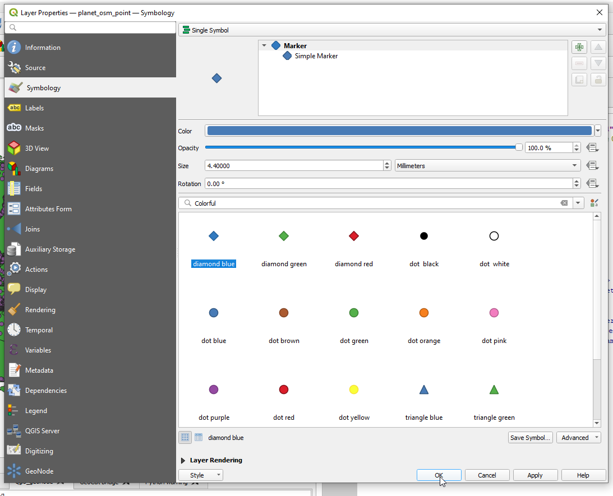Clear the Colorful search filter

[564, 203]
